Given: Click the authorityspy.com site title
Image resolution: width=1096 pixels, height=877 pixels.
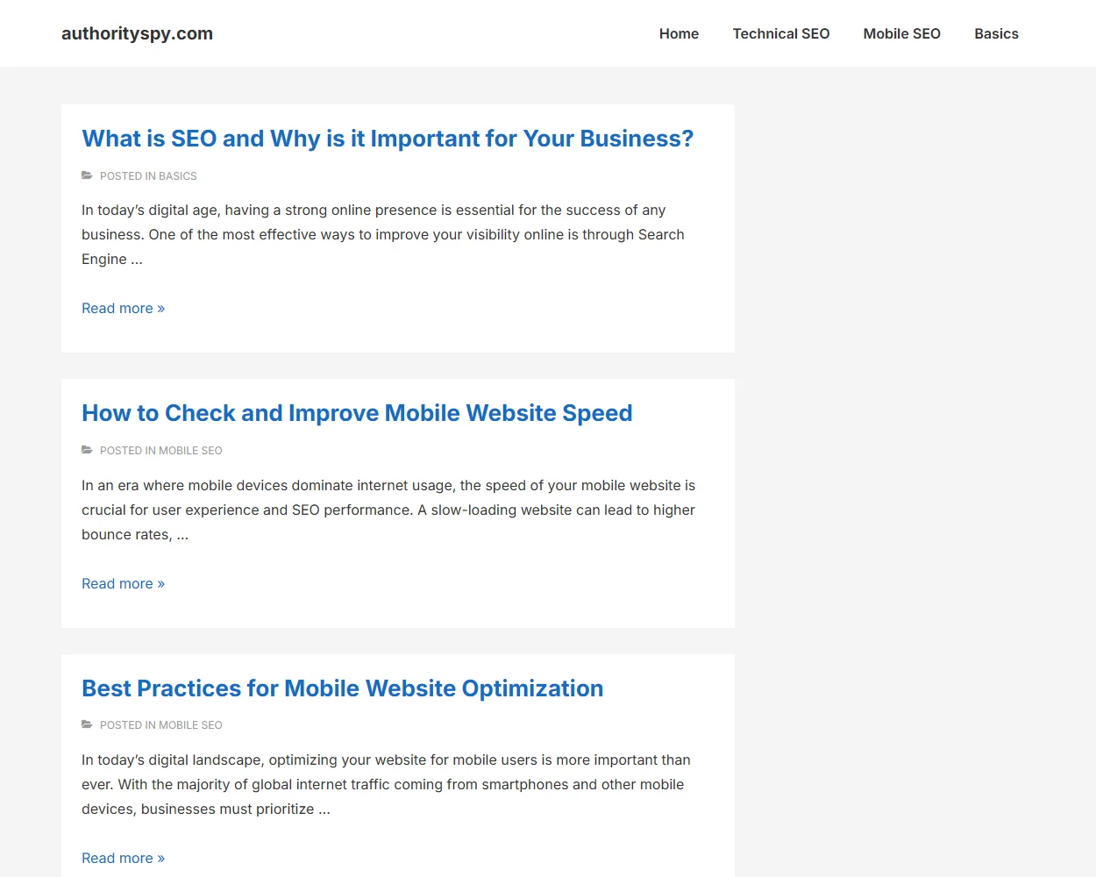Looking at the screenshot, I should [137, 33].
